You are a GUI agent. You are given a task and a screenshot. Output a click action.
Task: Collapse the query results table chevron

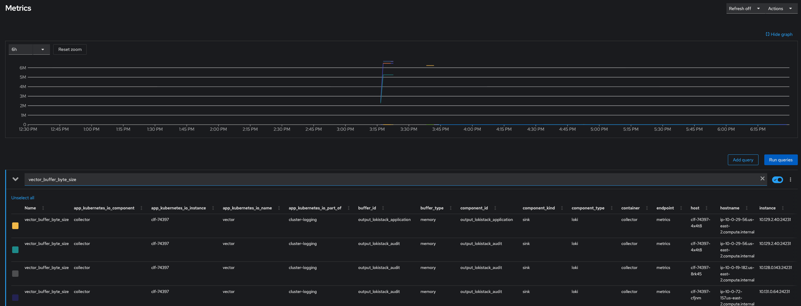tap(15, 179)
